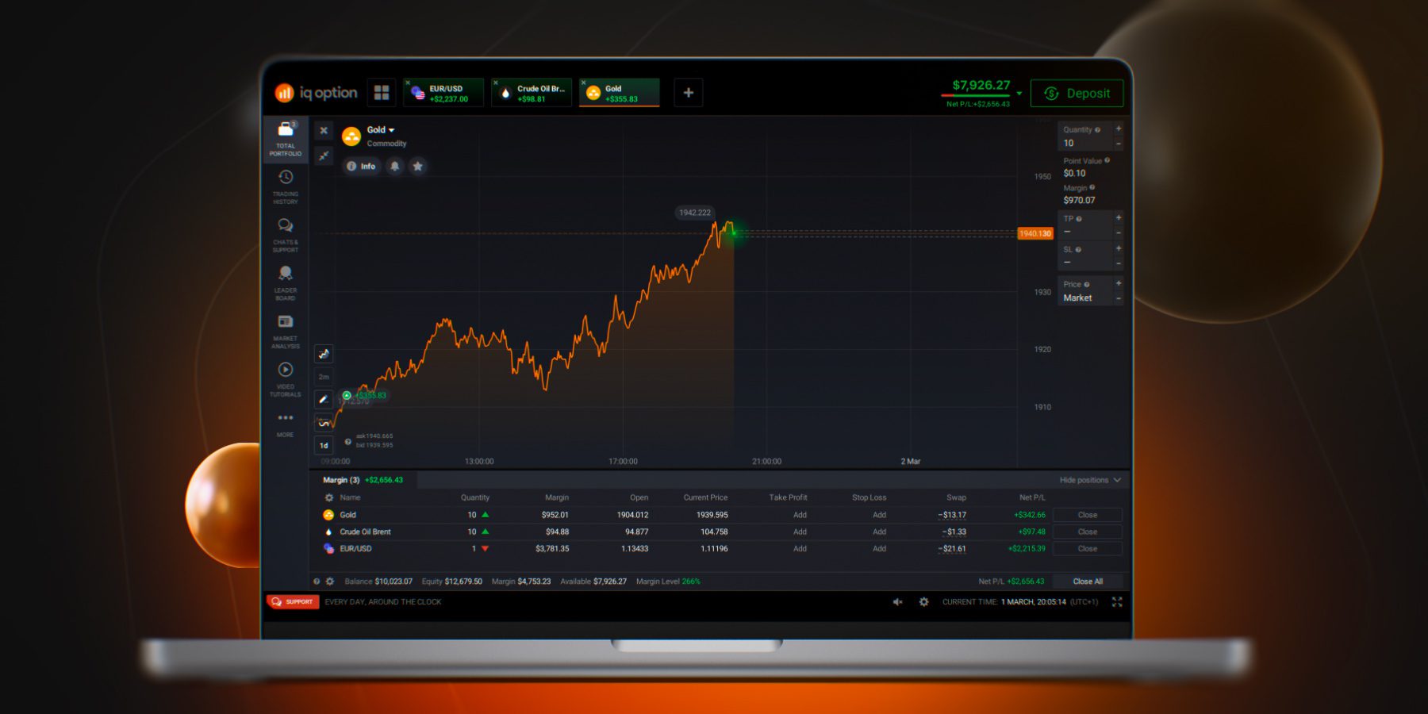The height and width of the screenshot is (714, 1428).
Task: Open the chart type selector icon
Action: [324, 354]
